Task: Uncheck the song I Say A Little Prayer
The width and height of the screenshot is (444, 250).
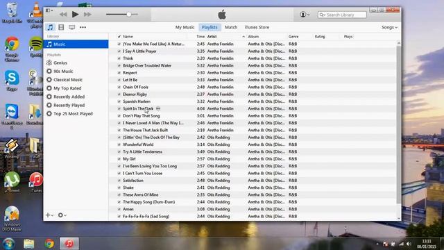Action: tap(119, 51)
